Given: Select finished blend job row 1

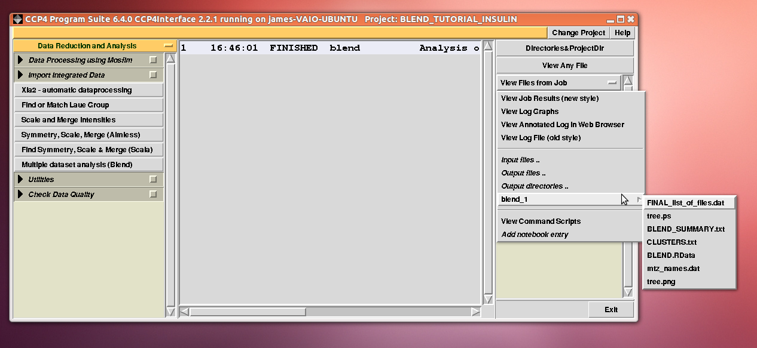Looking at the screenshot, I should coord(330,48).
